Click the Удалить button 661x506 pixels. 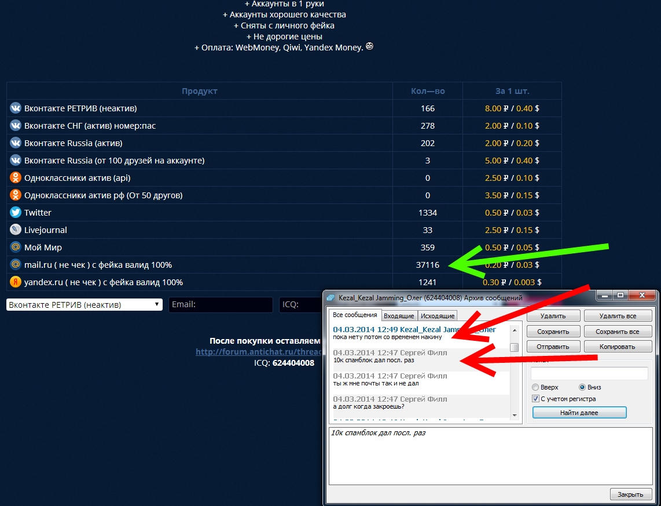(553, 316)
